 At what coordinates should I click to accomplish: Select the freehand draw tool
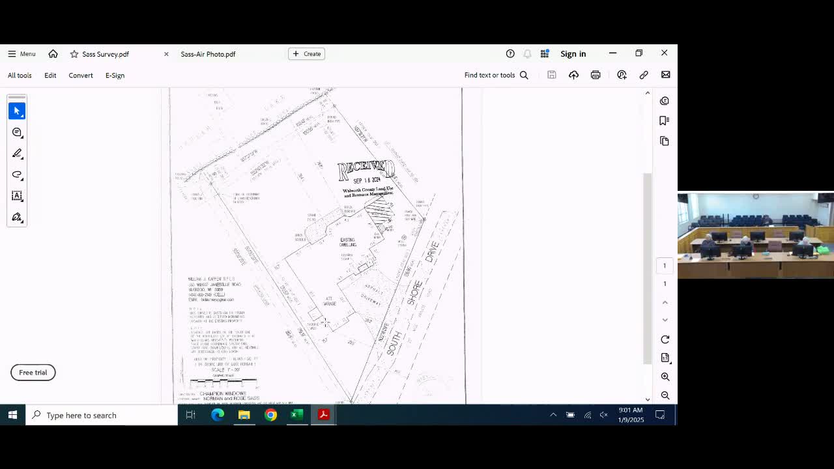17,175
